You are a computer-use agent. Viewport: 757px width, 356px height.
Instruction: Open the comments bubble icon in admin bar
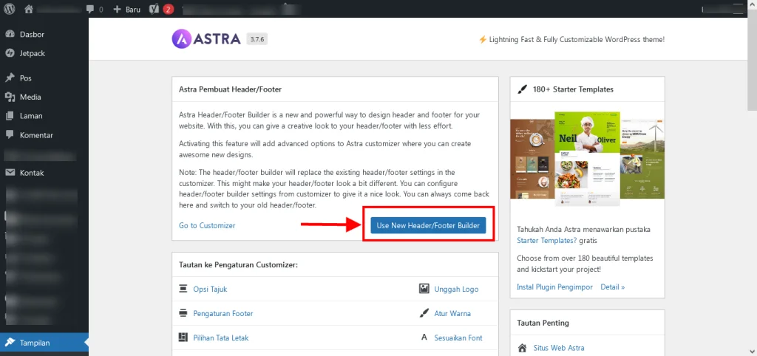90,10
